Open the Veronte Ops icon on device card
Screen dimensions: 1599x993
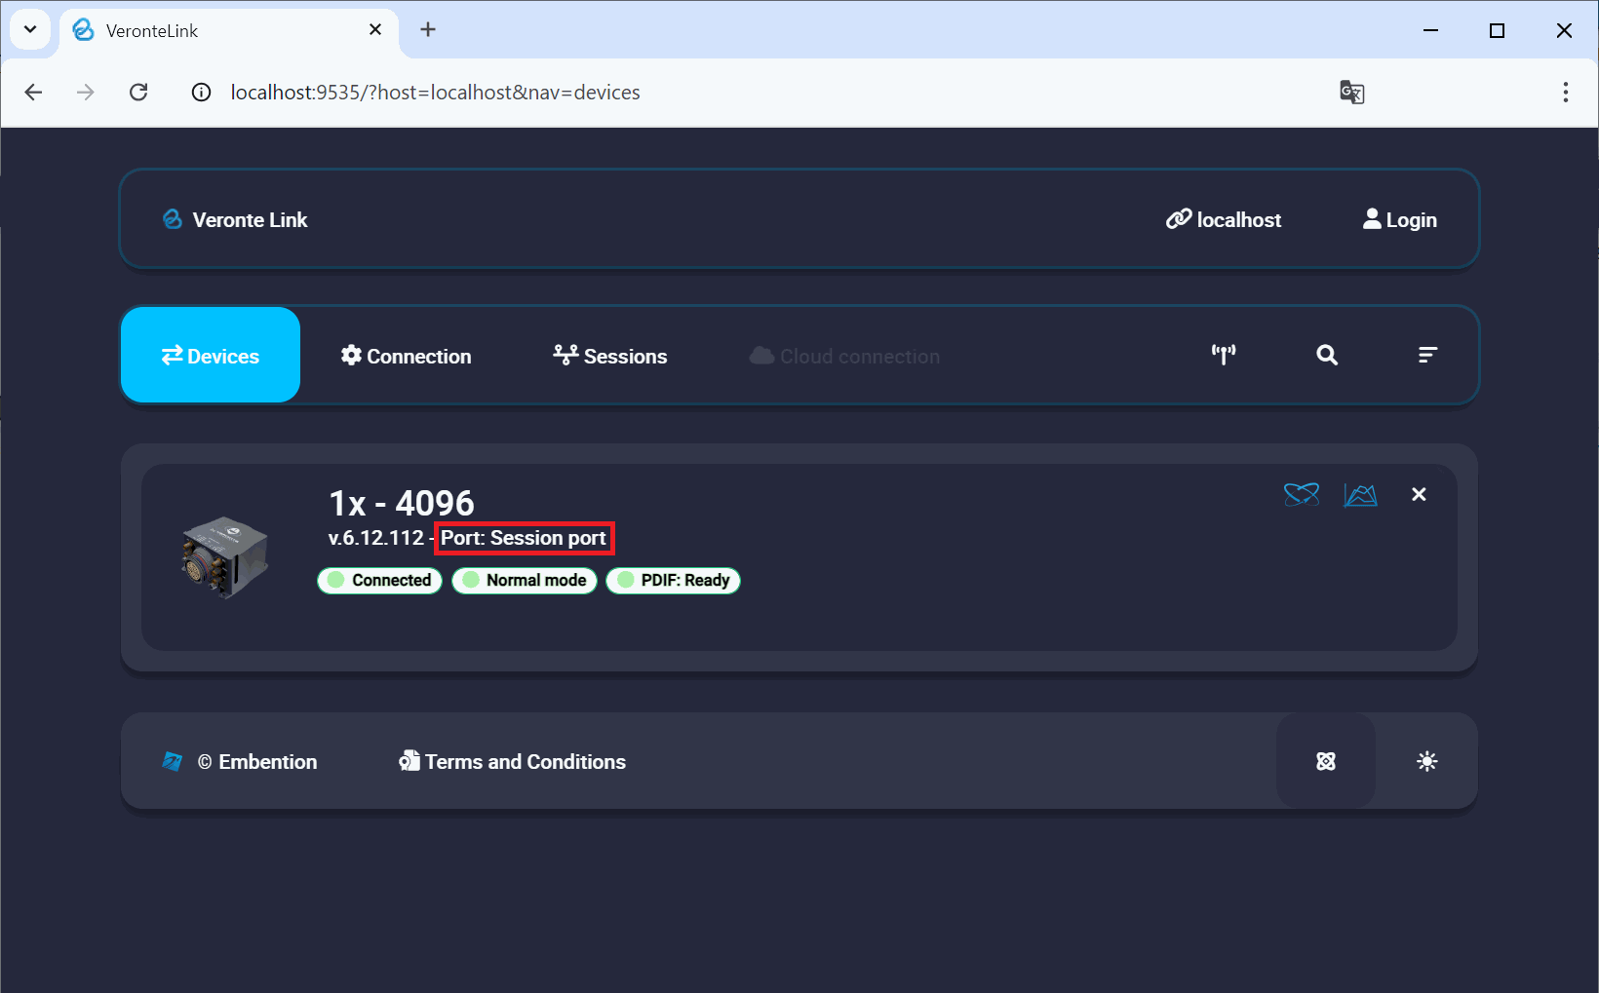tap(1301, 495)
